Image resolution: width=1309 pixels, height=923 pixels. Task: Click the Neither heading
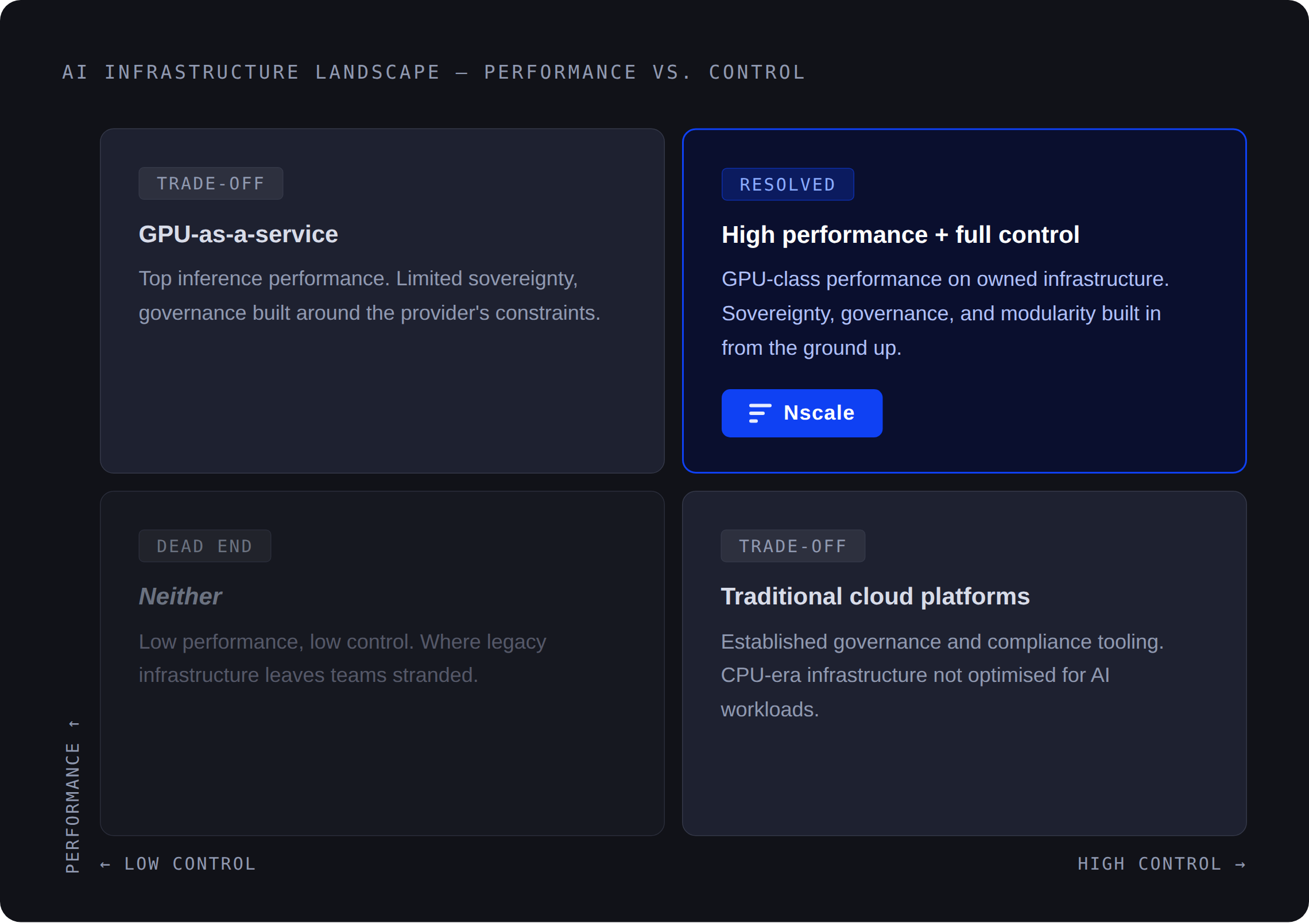[180, 596]
